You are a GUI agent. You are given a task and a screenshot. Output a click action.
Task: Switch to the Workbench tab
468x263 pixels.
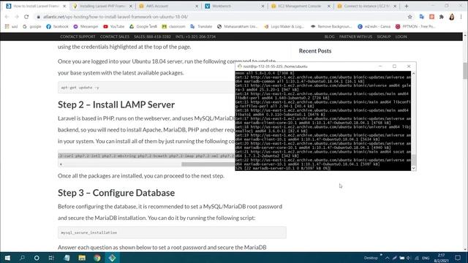[x=235, y=6]
